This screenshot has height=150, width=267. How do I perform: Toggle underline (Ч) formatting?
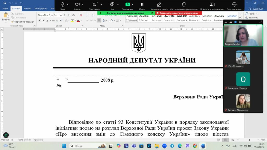point(47,21)
